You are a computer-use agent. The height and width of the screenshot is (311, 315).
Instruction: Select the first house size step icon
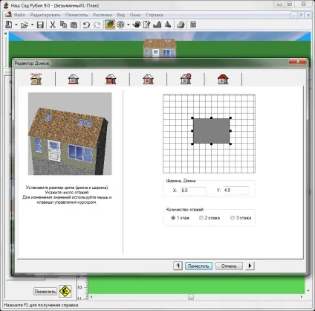(x=36, y=79)
